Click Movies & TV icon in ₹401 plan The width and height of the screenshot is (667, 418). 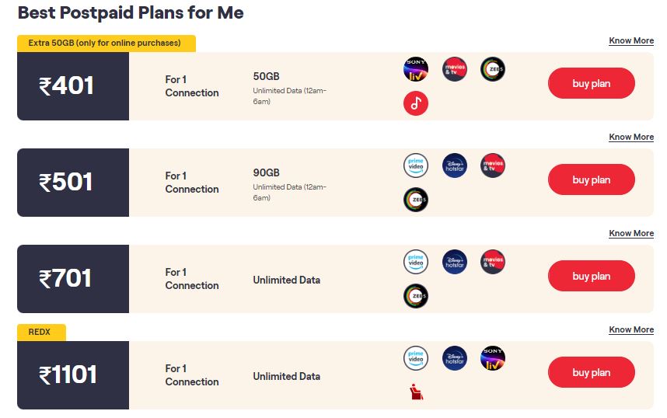pyautogui.click(x=454, y=69)
